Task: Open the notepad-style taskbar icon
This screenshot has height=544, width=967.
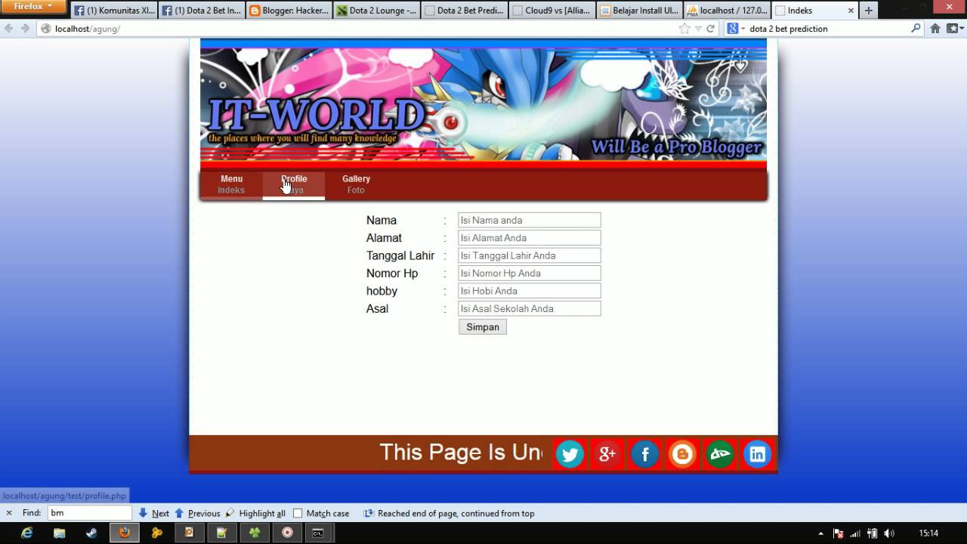Action: coord(222,533)
